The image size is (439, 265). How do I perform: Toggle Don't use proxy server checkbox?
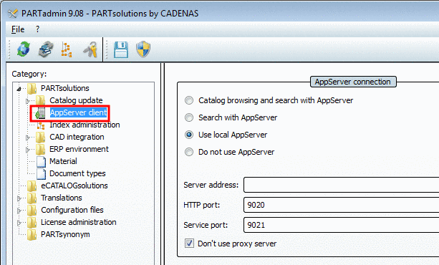click(189, 243)
